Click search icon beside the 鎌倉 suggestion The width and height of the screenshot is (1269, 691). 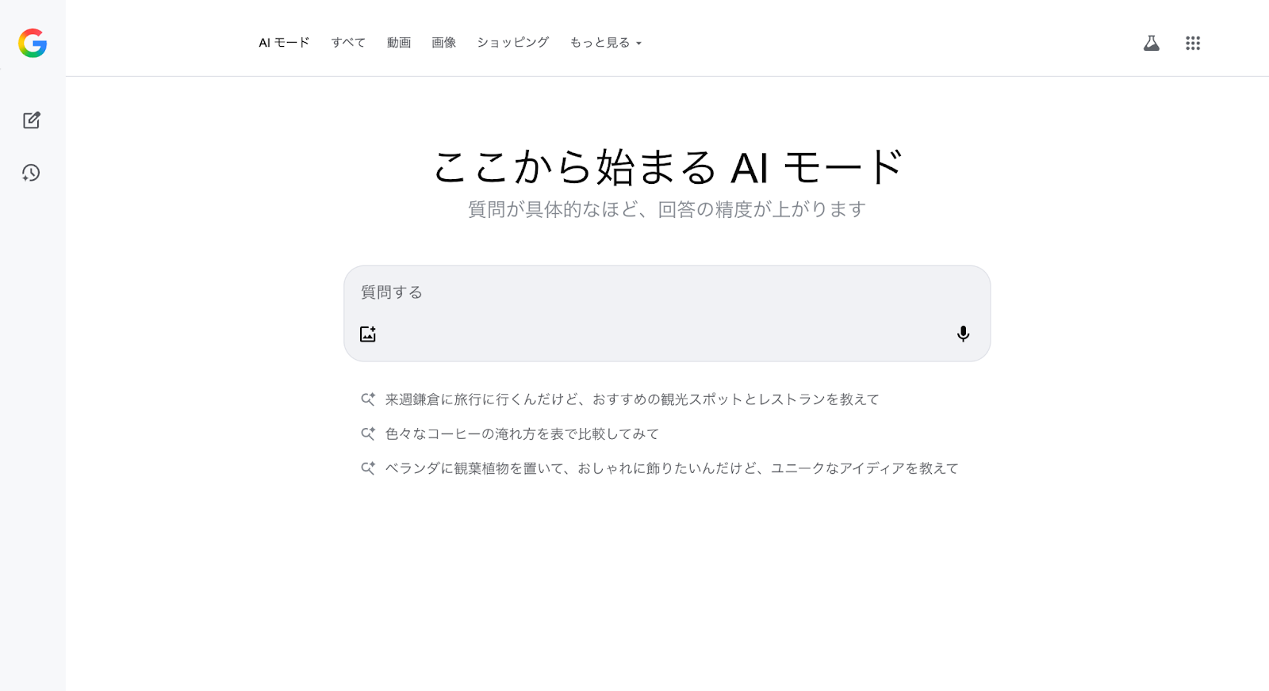point(368,399)
